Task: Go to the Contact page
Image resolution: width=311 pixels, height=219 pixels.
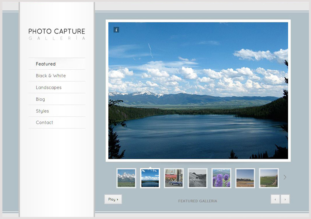Action: (57, 123)
